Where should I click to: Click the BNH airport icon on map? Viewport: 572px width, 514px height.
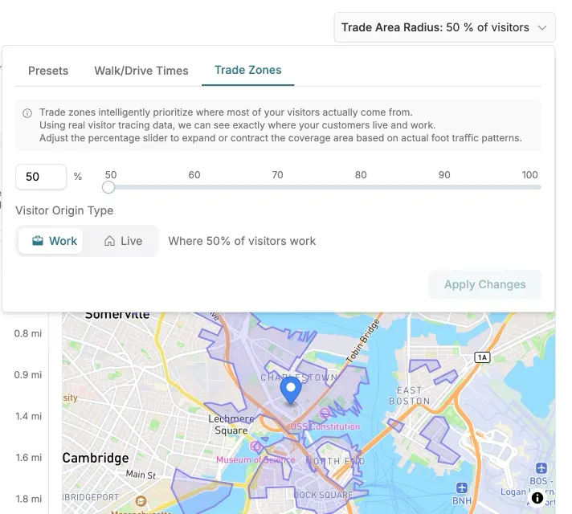(x=462, y=487)
